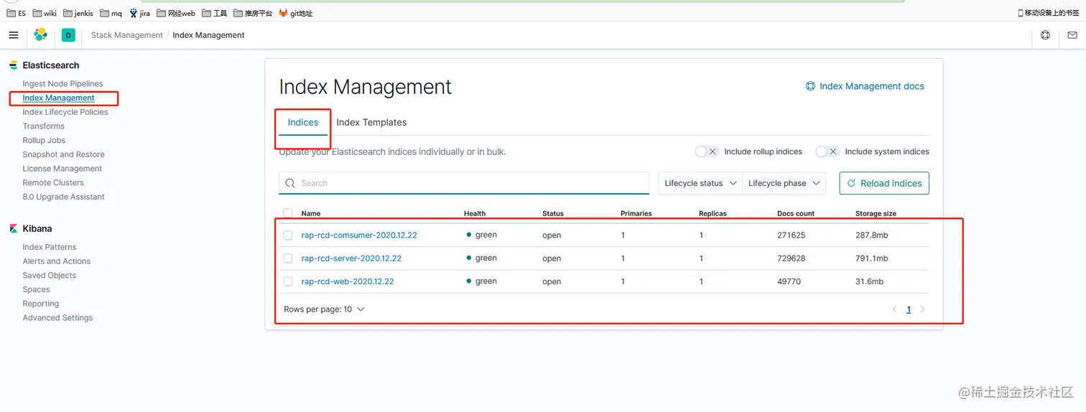Check the rap-rcd-comsumer-2020.12.22 row checkbox
This screenshot has width=1086, height=412.
(x=288, y=235)
